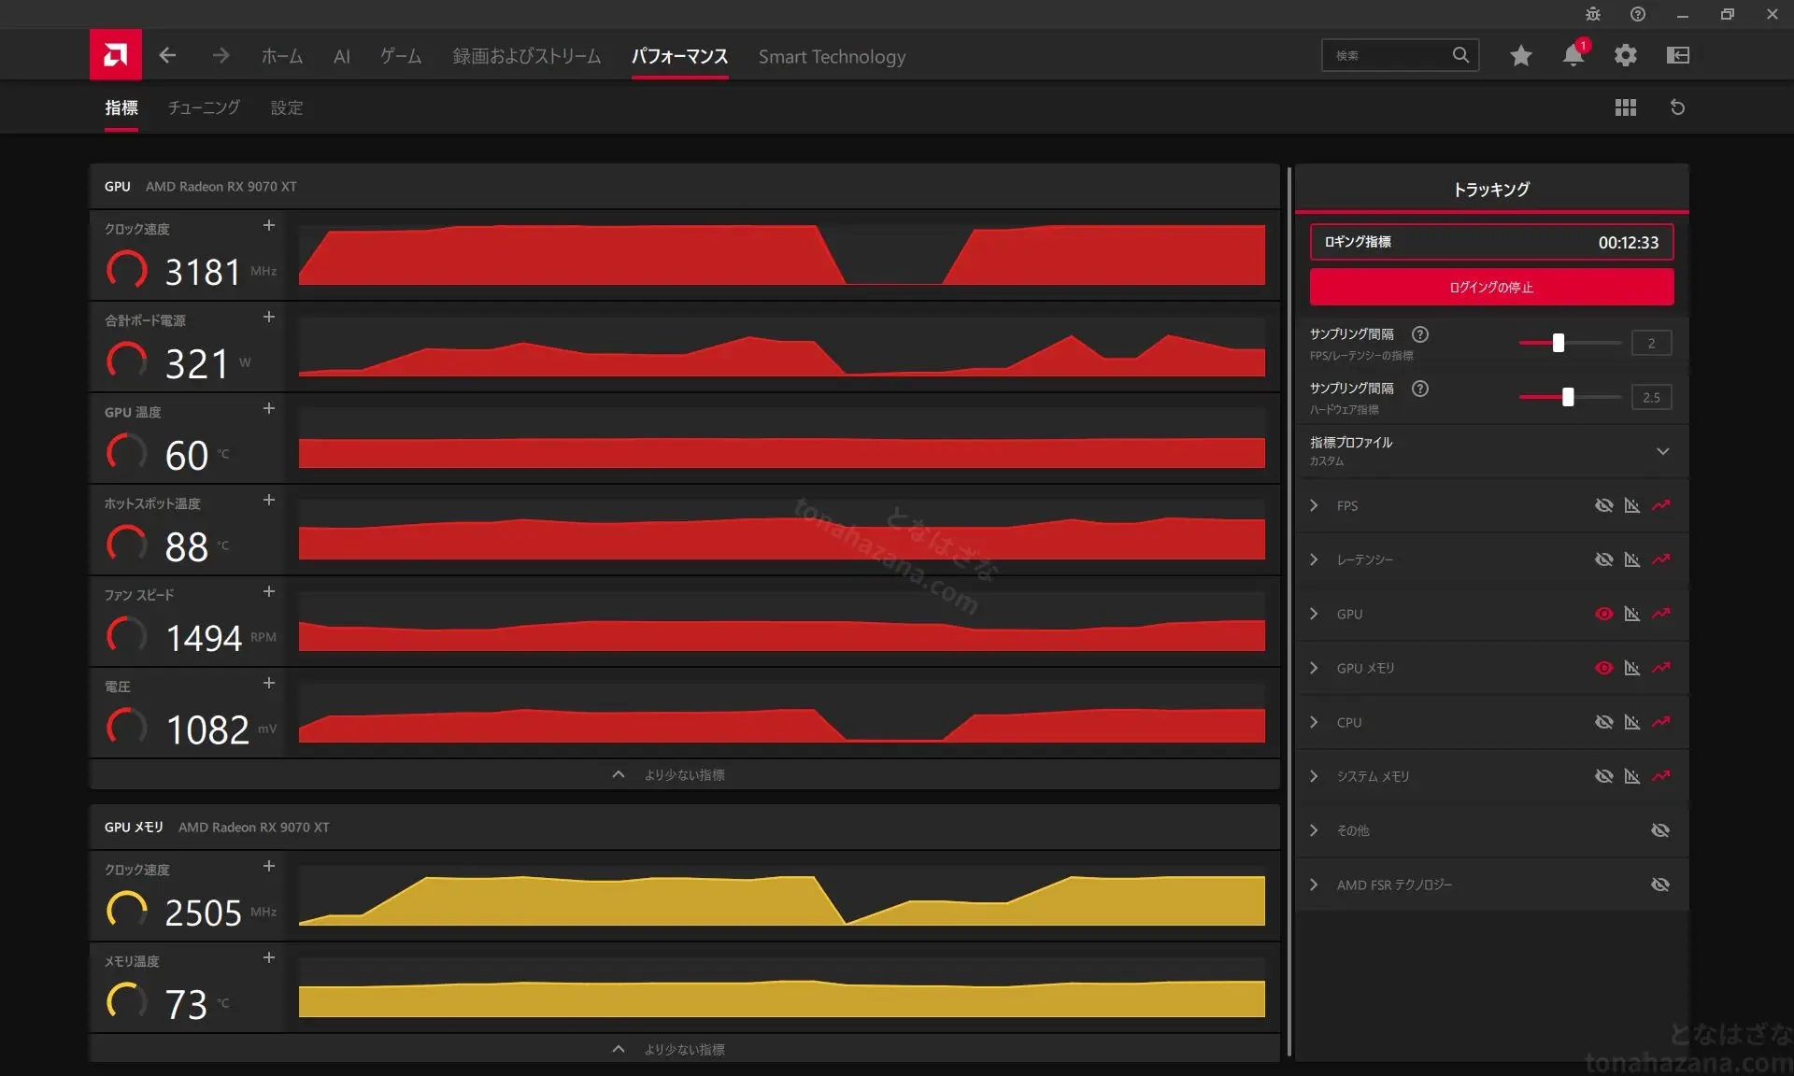Toggle visibility eye for GPU メモリ tracking

coord(1604,668)
